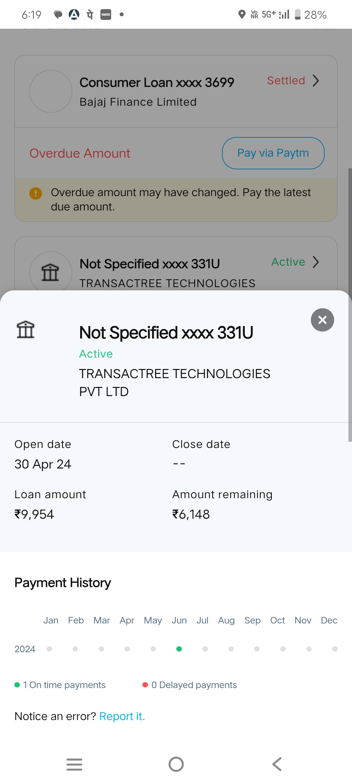This screenshot has height=783, width=352.
Task: Tap the bank icon in details sheet
Action: 25,330
